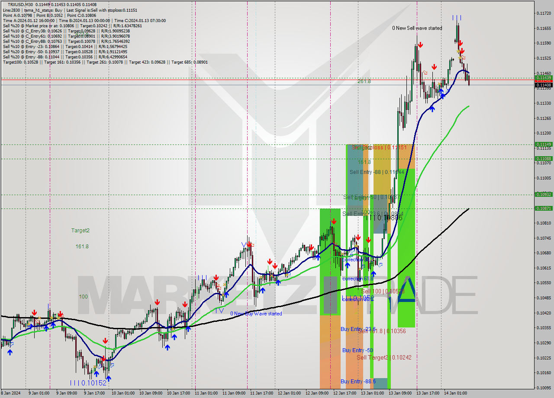Click the '13 Jan 17:00' time axis label
554x398 pixels.
[x=428, y=393]
